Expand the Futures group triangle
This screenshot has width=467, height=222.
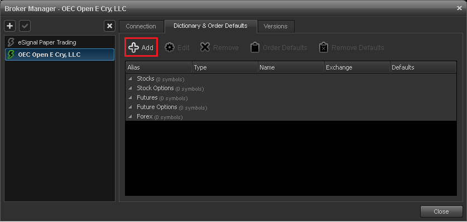[x=130, y=98]
